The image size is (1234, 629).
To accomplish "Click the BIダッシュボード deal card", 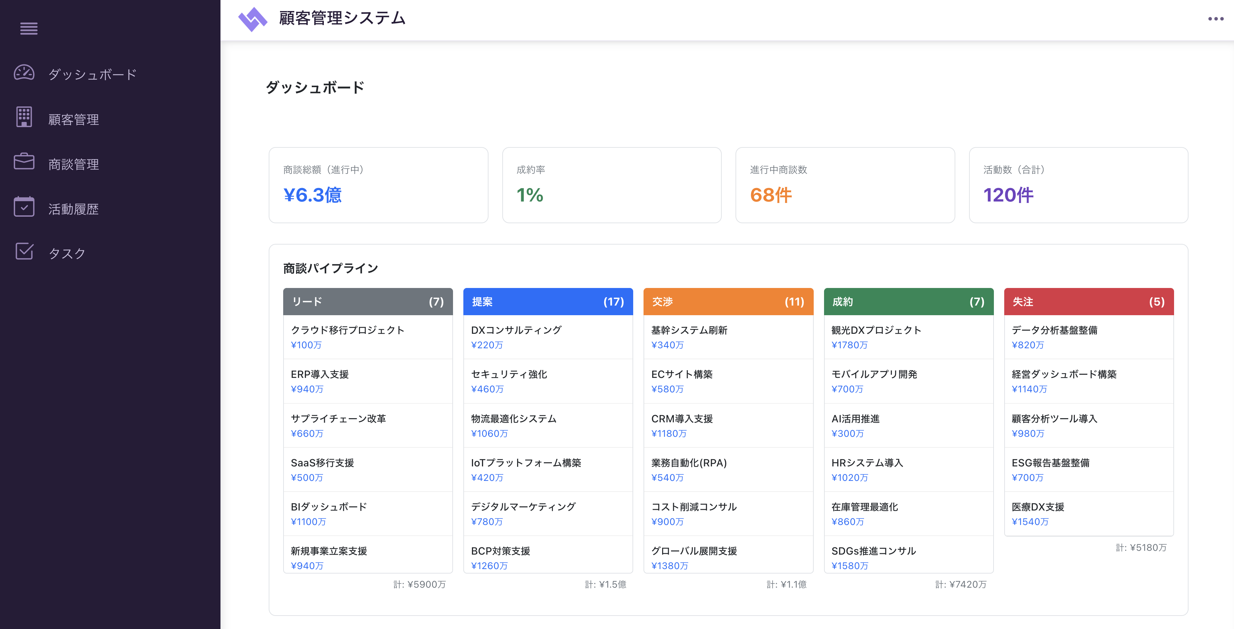I will pos(368,514).
